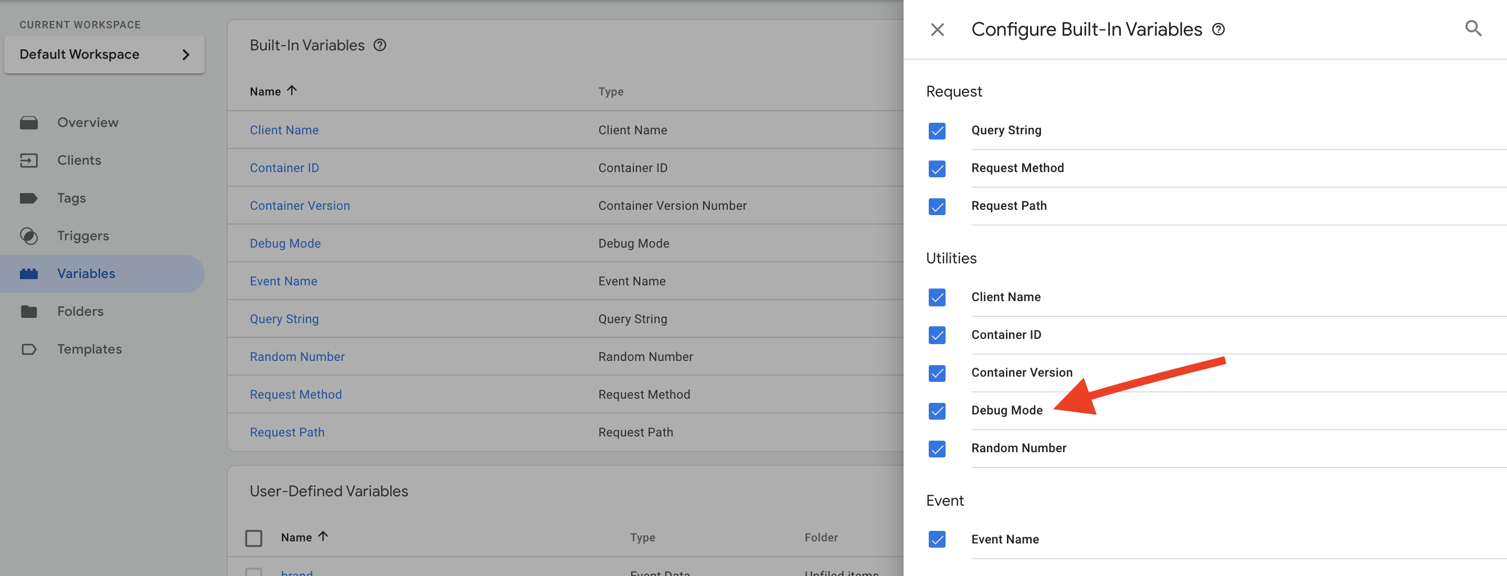Screen dimensions: 1507x576
Task: Open the Client Name variable
Action: coord(284,130)
